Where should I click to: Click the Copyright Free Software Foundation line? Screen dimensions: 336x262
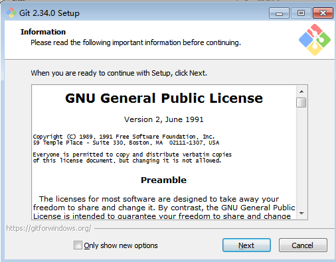click(124, 137)
